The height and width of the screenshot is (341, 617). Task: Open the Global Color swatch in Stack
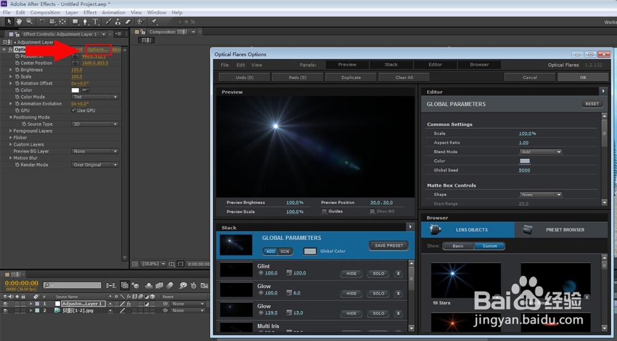310,251
